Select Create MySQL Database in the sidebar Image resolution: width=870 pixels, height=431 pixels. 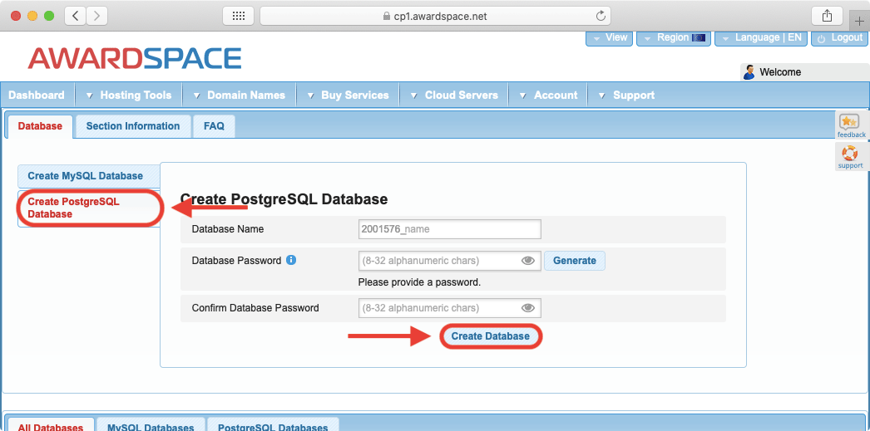click(x=86, y=176)
